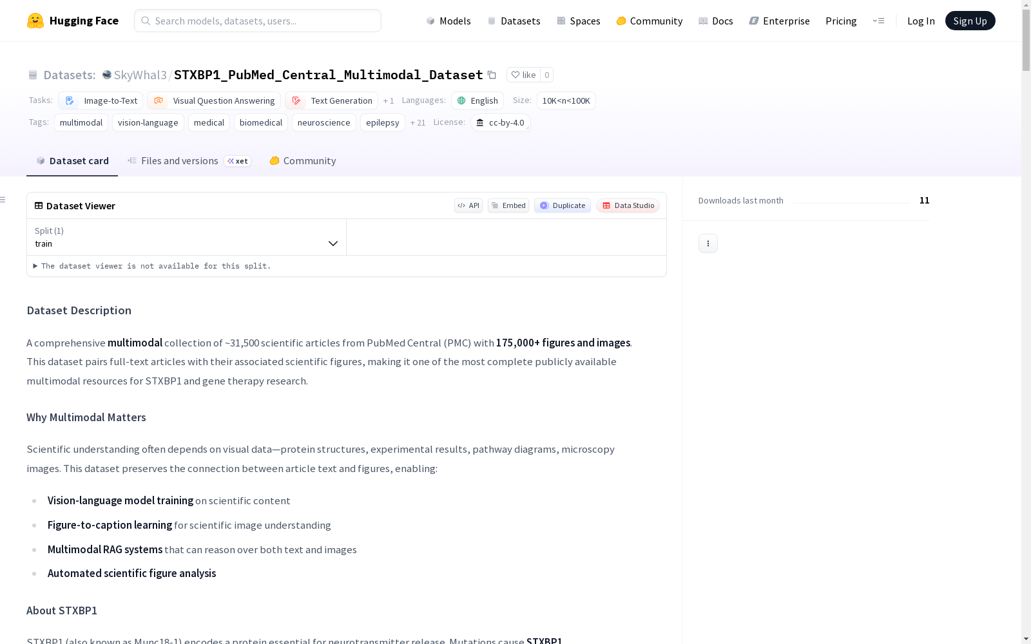Open Docs in the top navigation
The height and width of the screenshot is (644, 1031).
click(x=716, y=21)
